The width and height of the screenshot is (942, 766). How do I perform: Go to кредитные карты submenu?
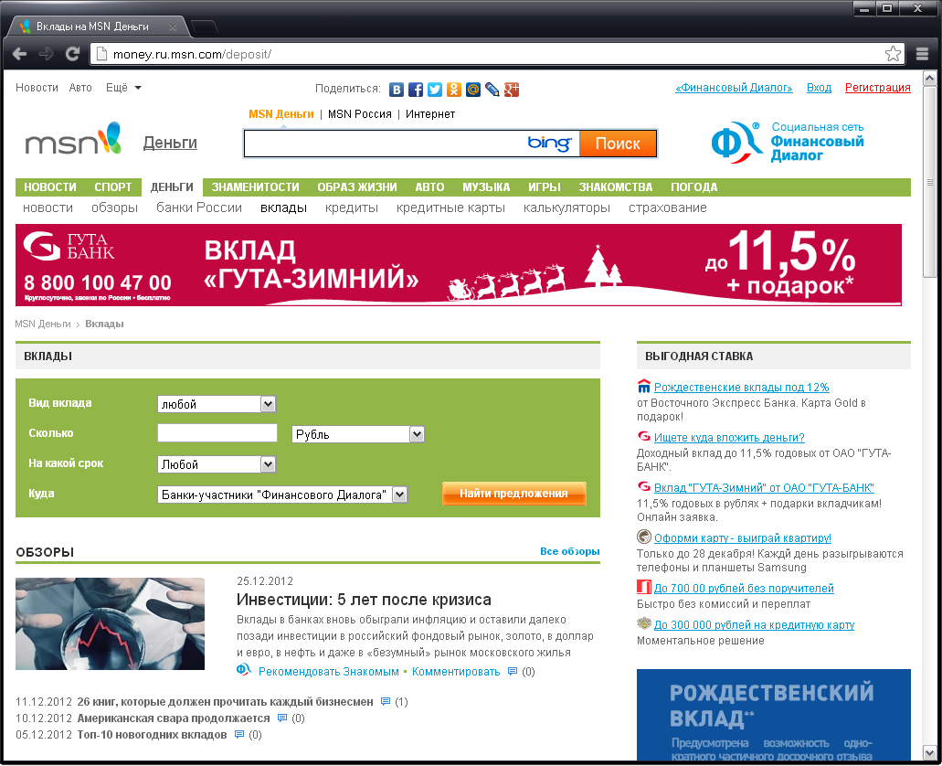pyautogui.click(x=450, y=207)
